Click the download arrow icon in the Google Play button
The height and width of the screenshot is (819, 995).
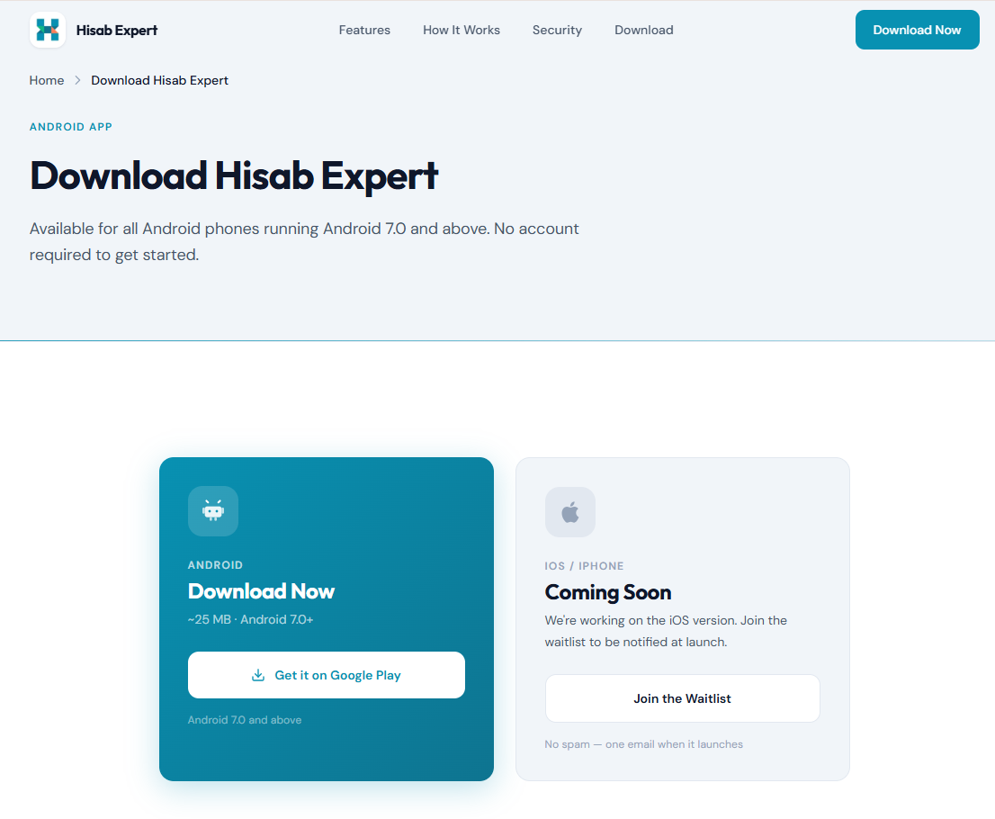[x=257, y=674]
